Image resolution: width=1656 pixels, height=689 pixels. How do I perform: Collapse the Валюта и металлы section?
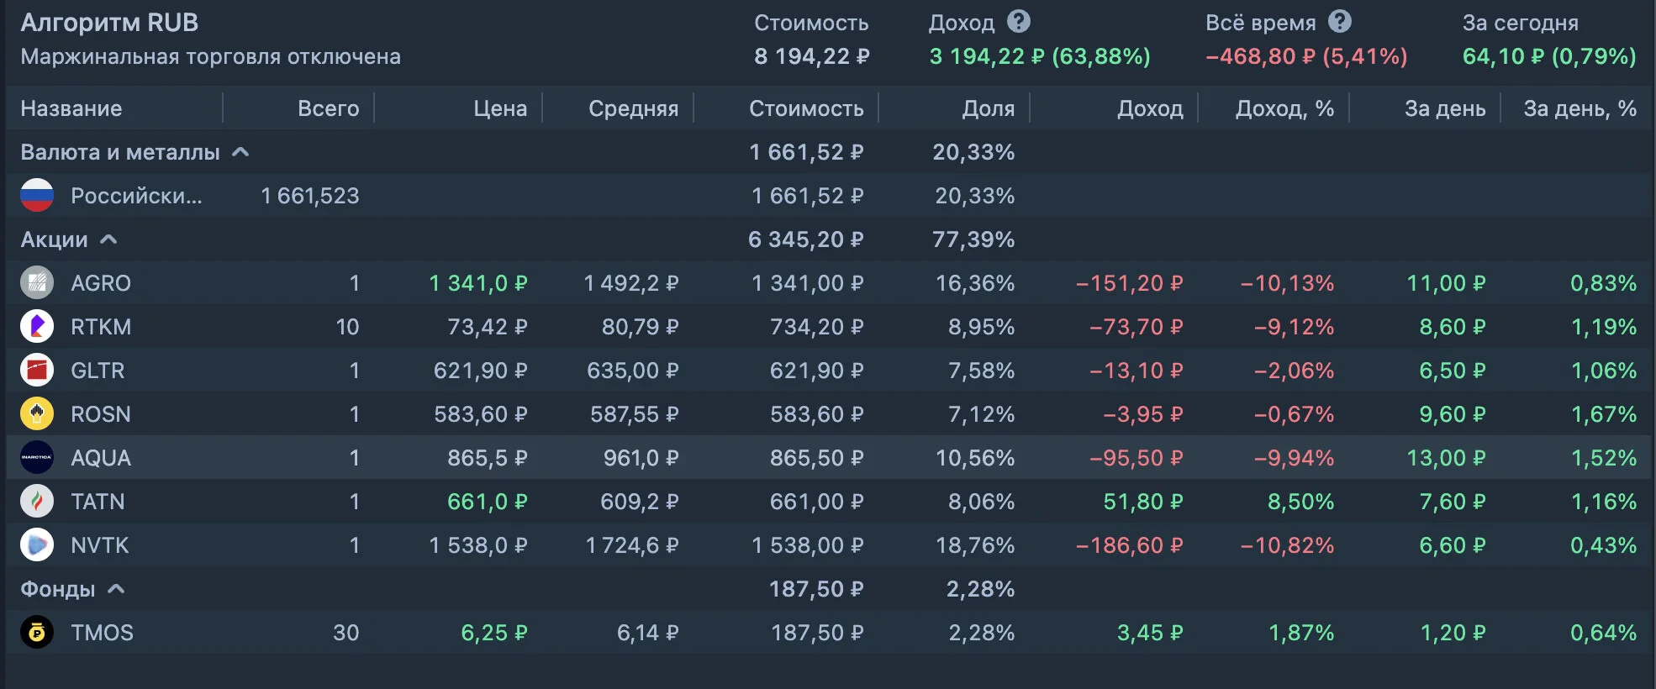240,152
